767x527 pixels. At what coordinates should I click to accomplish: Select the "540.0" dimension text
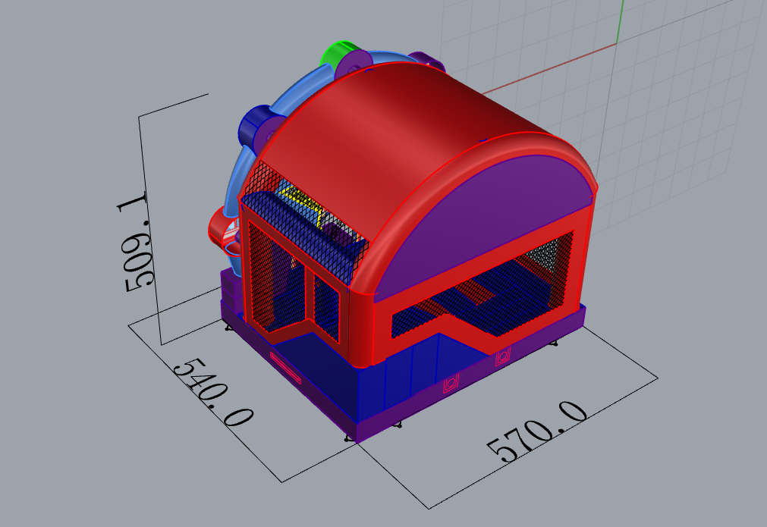click(214, 393)
